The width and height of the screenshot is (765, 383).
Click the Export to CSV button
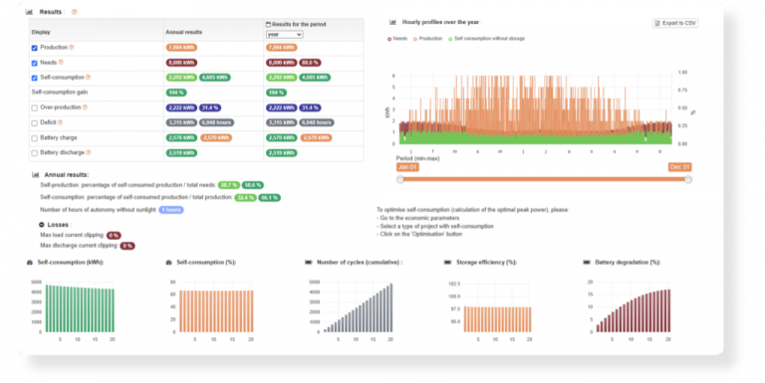[675, 23]
